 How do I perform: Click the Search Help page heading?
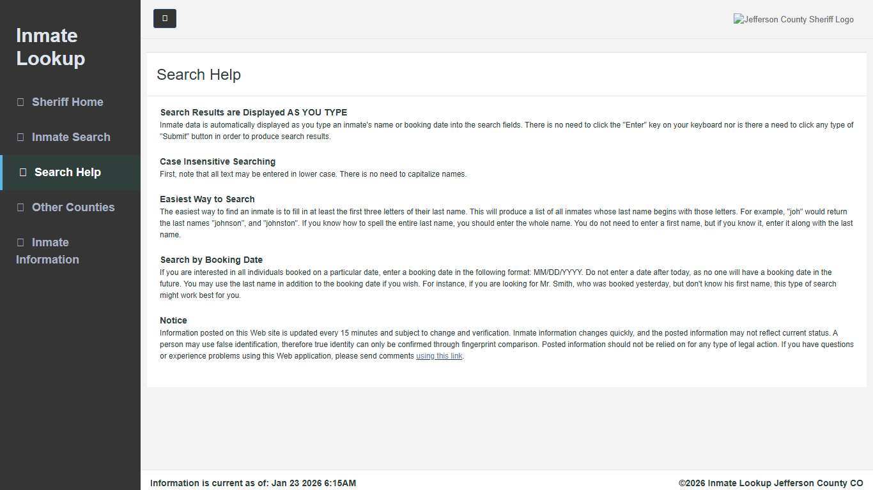pyautogui.click(x=199, y=75)
